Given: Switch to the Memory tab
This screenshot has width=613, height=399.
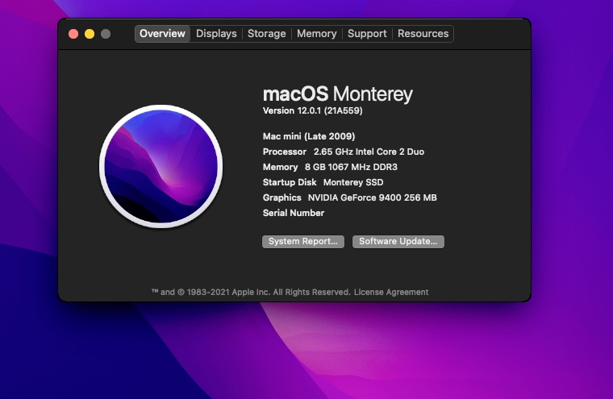Looking at the screenshot, I should (x=317, y=34).
